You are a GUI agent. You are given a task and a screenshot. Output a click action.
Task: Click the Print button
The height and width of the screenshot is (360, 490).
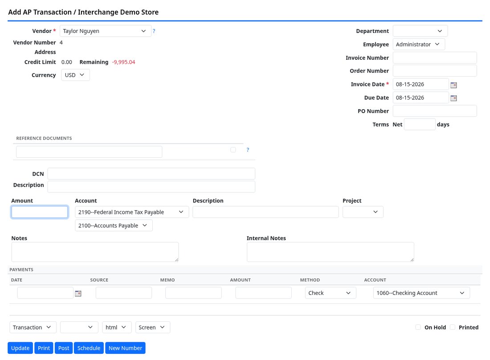tap(44, 348)
